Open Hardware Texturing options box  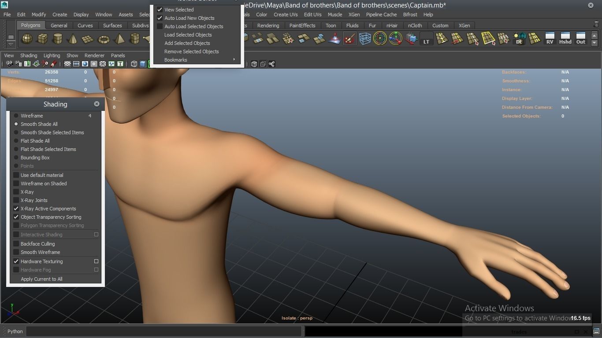(96, 261)
